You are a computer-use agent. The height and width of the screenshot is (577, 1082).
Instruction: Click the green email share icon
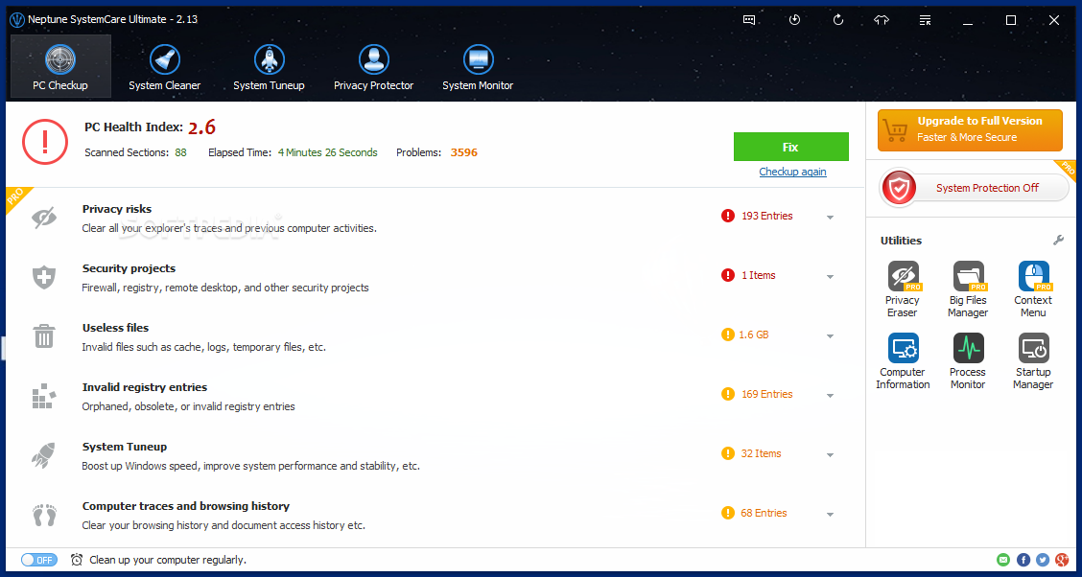click(x=1003, y=560)
